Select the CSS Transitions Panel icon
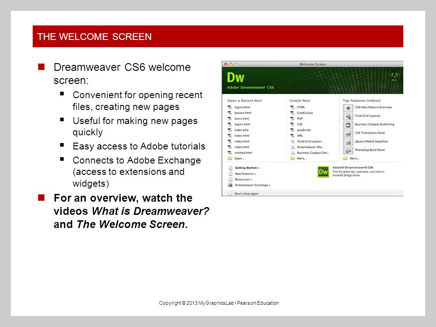Screen dimensions: 436x327 [348, 134]
